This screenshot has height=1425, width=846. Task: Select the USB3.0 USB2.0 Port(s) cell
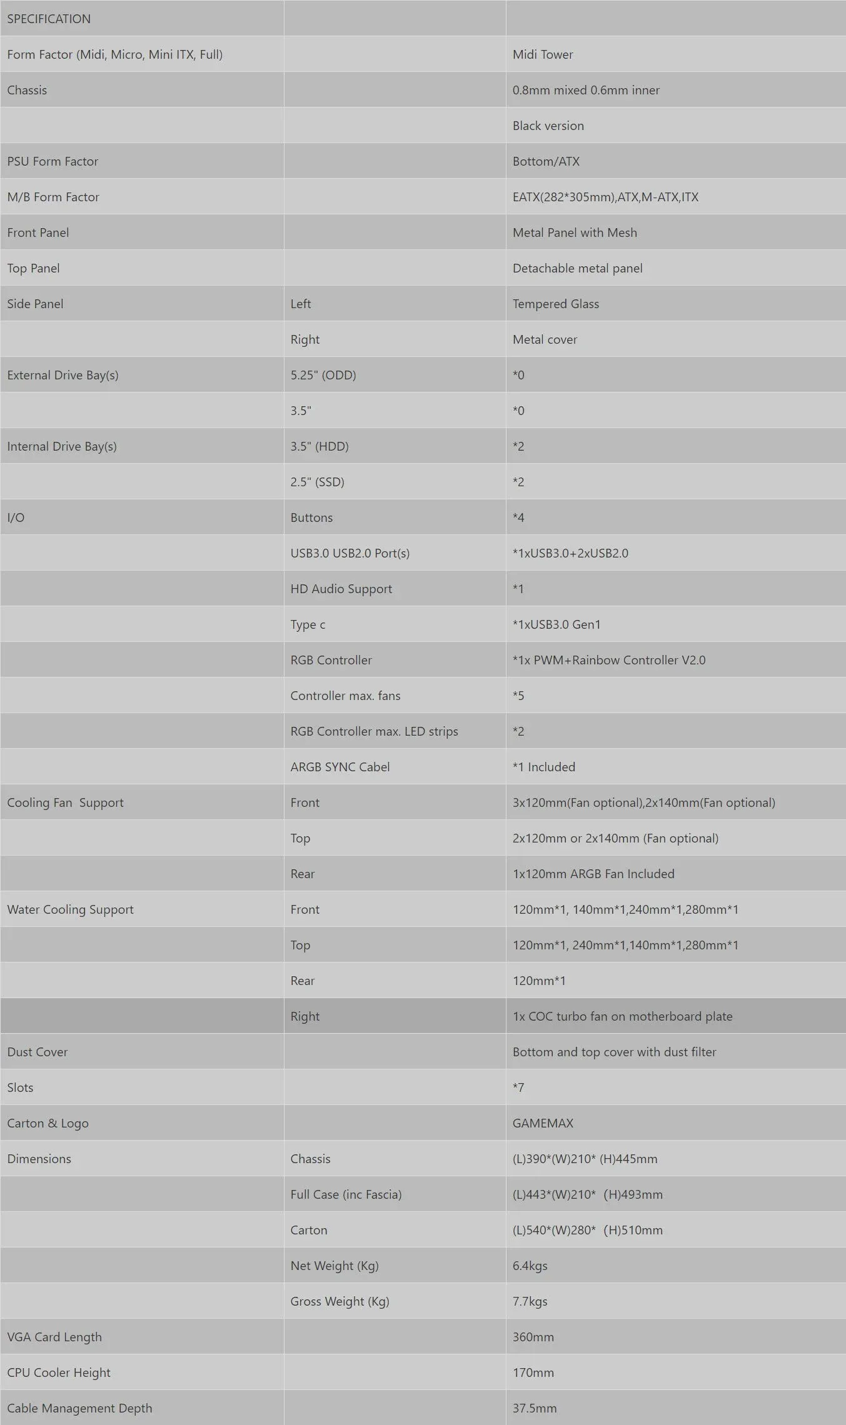pos(395,552)
